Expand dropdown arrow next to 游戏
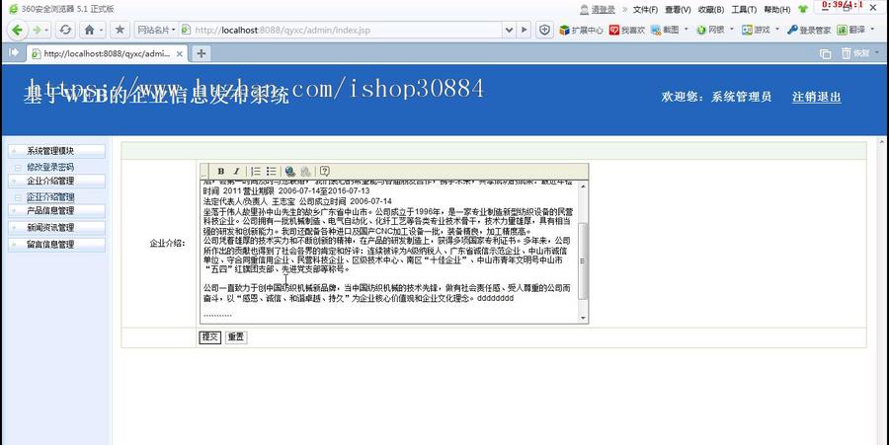Viewport: 889px width, 445px height. 777,30
